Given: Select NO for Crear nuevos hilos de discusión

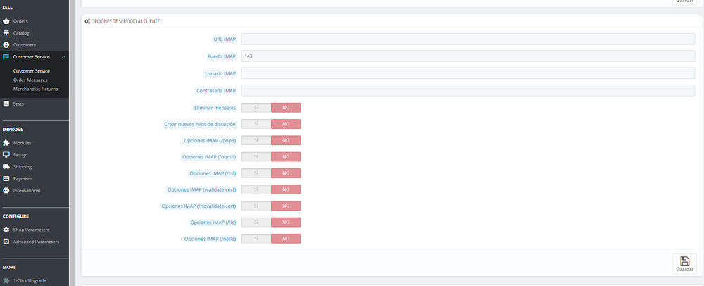Looking at the screenshot, I should [286, 124].
